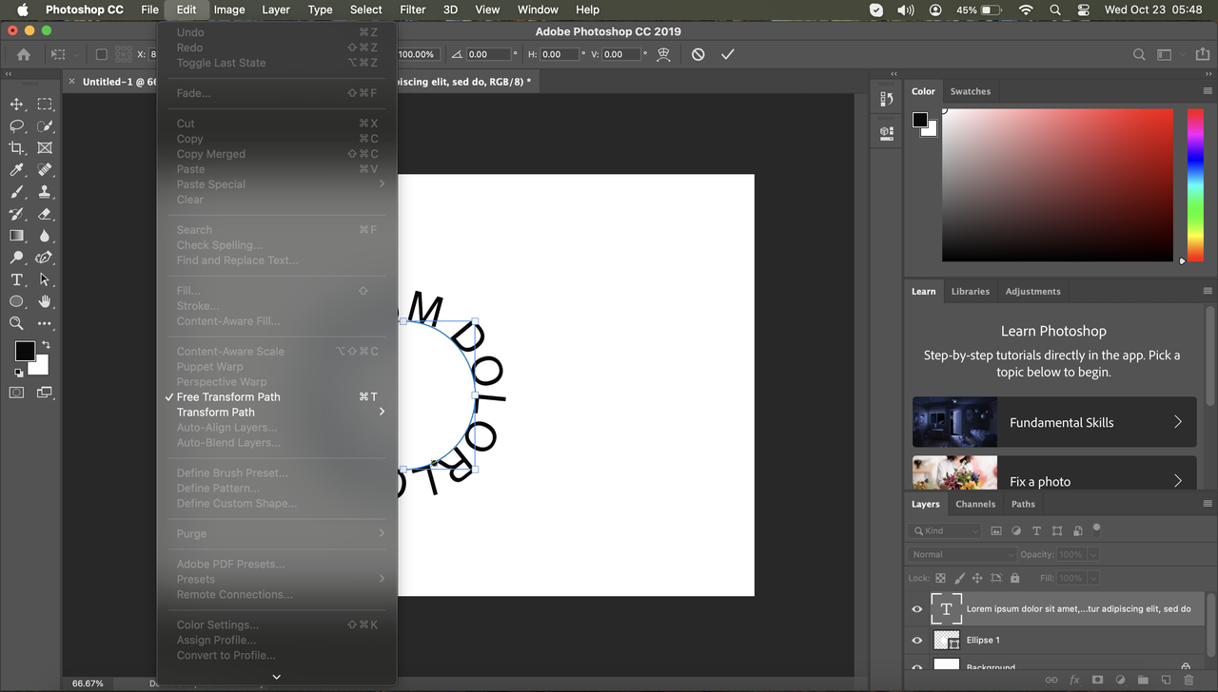The height and width of the screenshot is (692, 1218).
Task: Toggle visibility of the Lorem ipsum text layer
Action: tap(916, 608)
